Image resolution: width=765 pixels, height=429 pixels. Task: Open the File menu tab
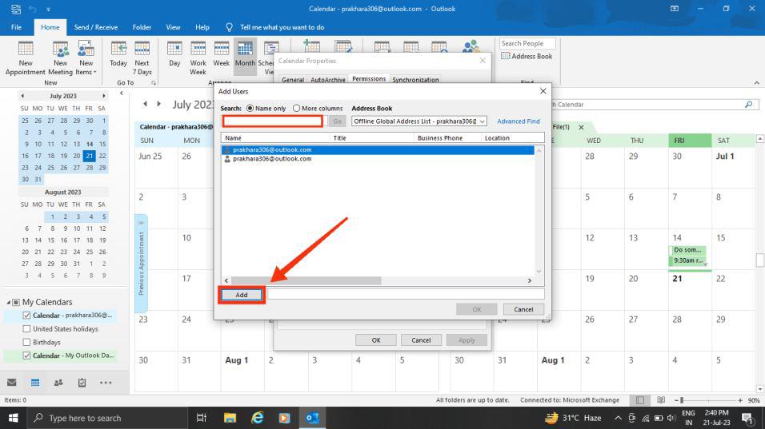pos(16,27)
